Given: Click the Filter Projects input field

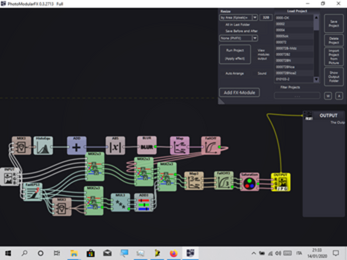Looking at the screenshot, I should 297,96.
